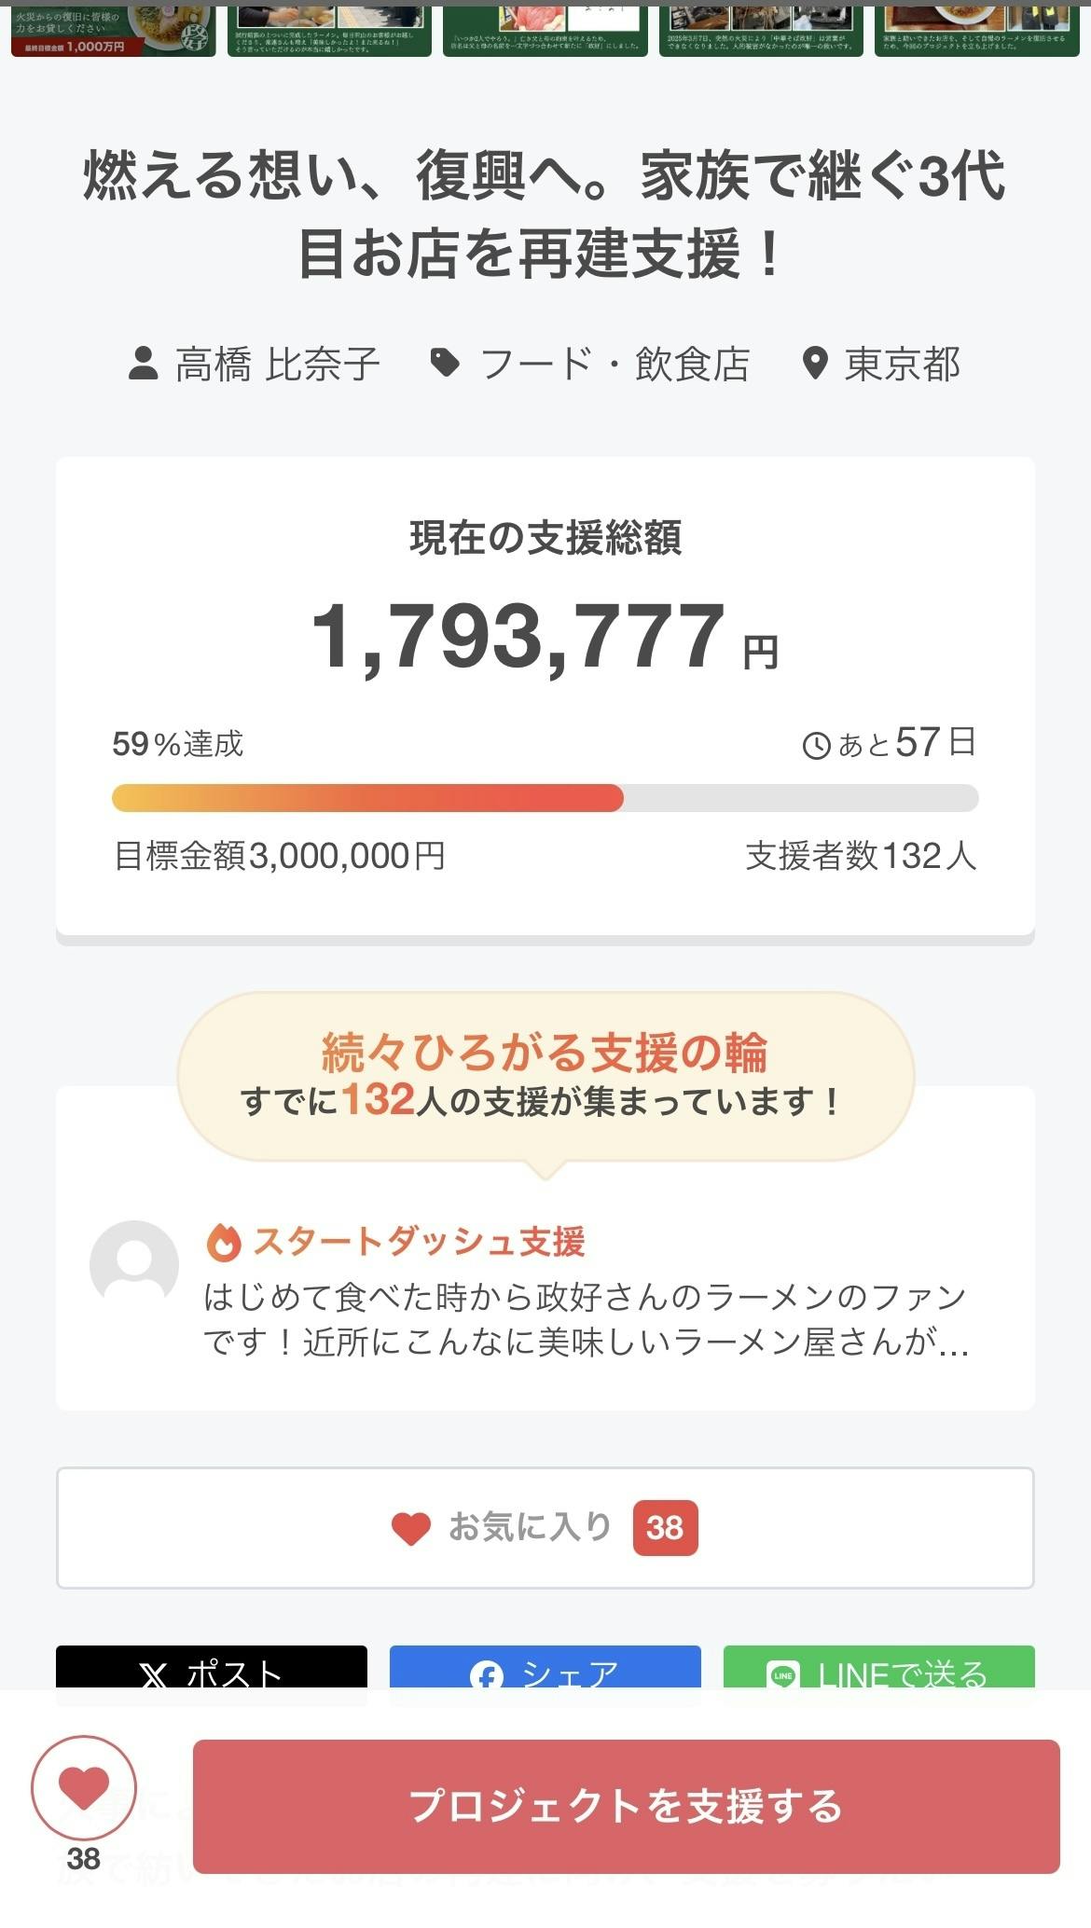
Task: Click the location pin beside 東京都
Action: [x=815, y=364]
